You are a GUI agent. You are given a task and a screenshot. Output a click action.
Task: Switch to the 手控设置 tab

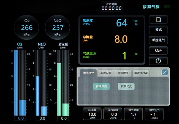click(105, 73)
